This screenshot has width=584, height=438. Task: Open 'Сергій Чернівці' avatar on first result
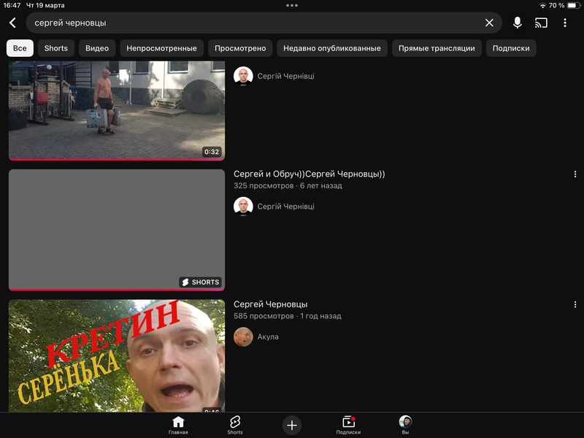pyautogui.click(x=243, y=76)
